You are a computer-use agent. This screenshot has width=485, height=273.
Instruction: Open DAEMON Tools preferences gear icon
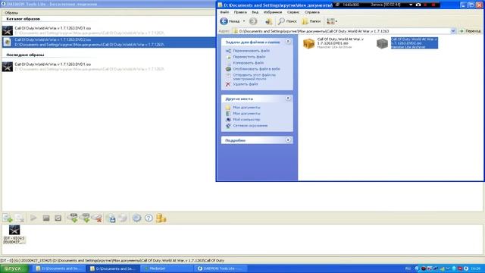(136, 218)
